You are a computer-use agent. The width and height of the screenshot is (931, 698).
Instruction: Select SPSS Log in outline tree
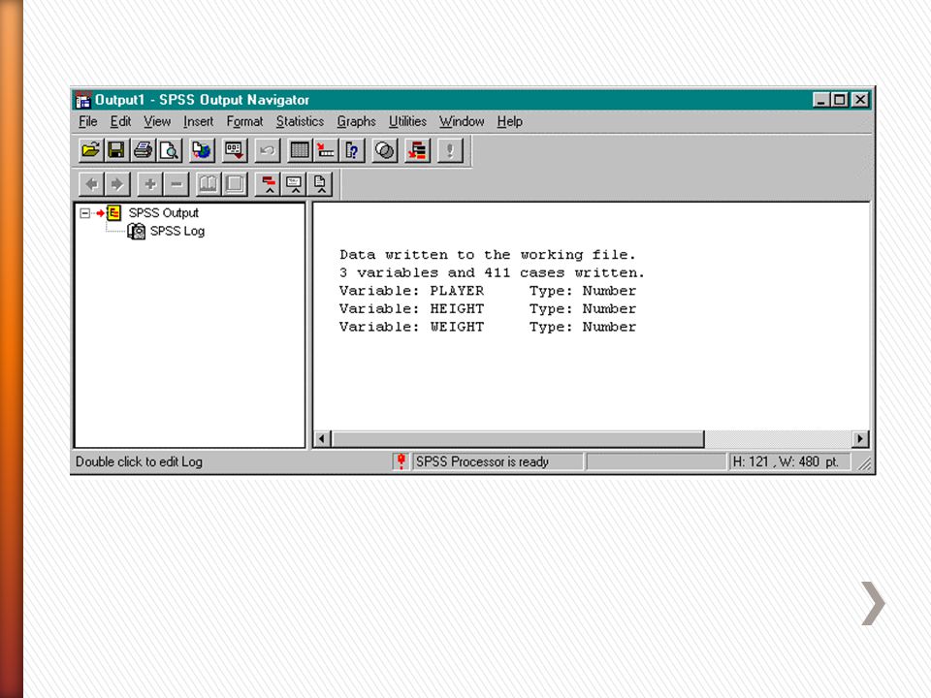[177, 231]
